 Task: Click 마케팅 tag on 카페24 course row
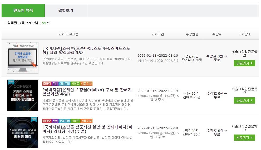tap(47, 84)
